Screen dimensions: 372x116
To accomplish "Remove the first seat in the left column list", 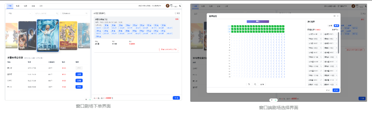I will 321,34.
